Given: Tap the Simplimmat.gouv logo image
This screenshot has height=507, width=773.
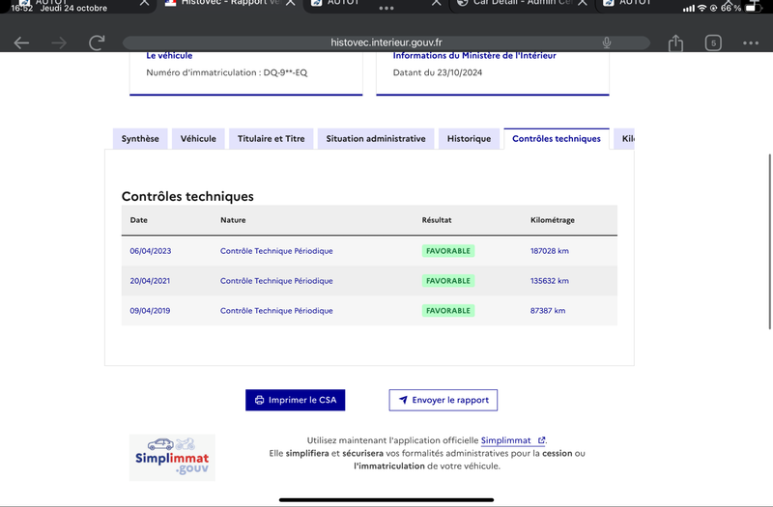Looking at the screenshot, I should [172, 457].
